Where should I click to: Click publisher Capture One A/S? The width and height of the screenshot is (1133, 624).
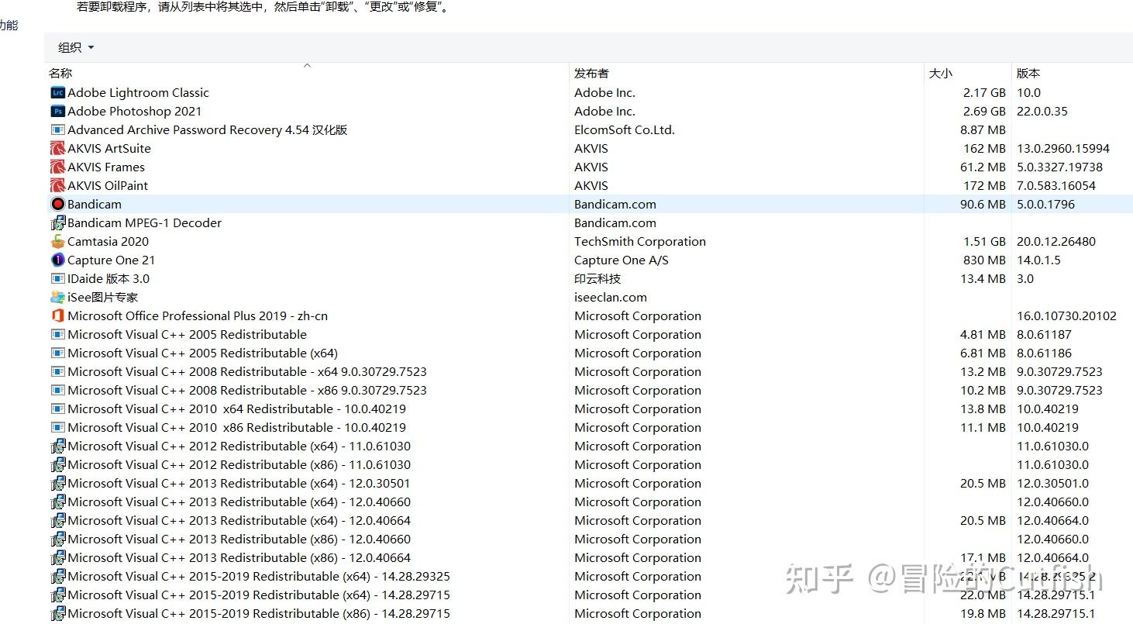[x=621, y=260]
